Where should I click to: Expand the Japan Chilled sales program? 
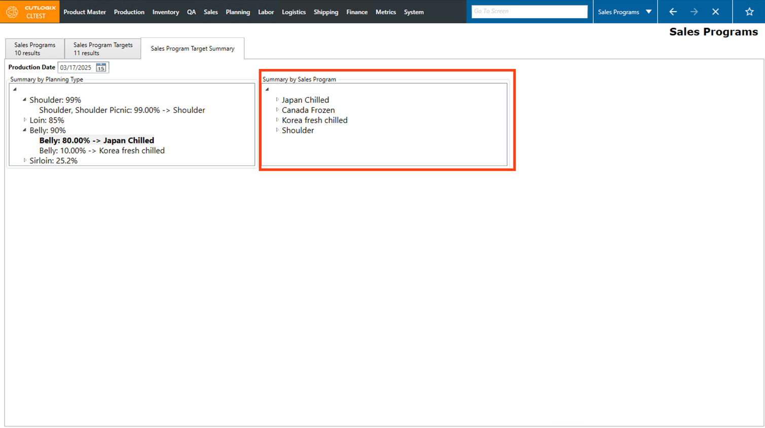coord(277,100)
